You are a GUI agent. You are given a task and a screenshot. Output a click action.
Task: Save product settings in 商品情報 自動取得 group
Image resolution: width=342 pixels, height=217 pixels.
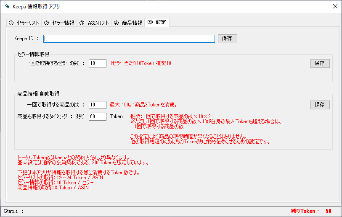(320, 105)
